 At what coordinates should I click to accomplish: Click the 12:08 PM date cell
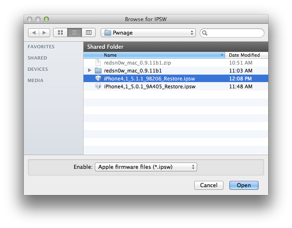pos(241,79)
